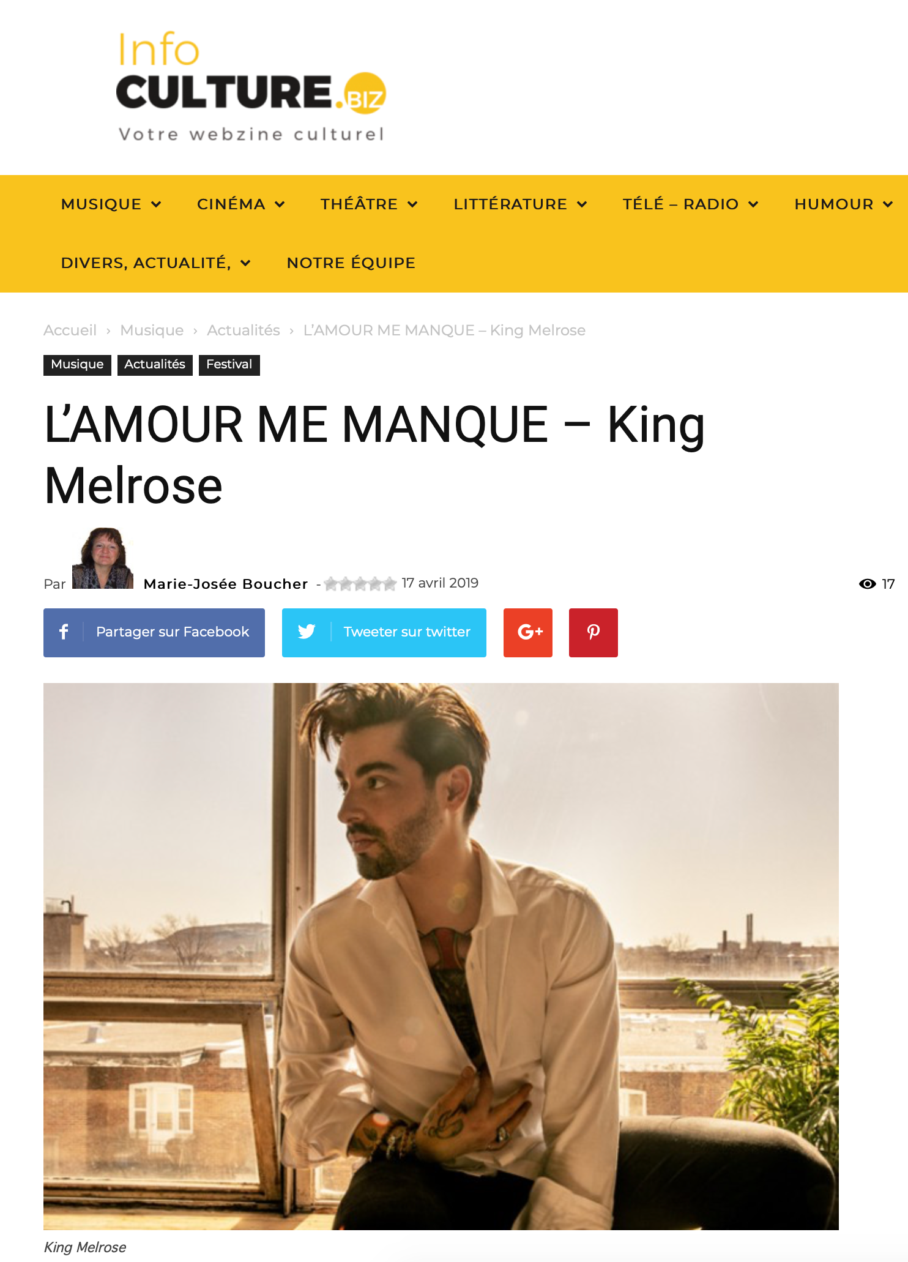Click the eye views icon

867,584
